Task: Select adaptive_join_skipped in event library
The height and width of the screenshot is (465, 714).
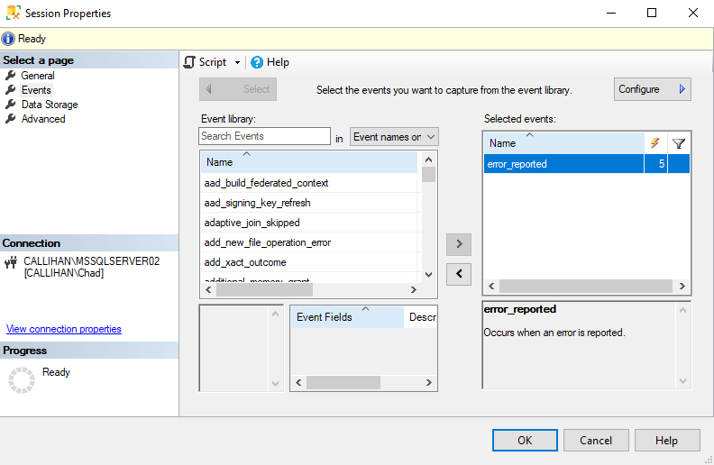Action: (252, 223)
